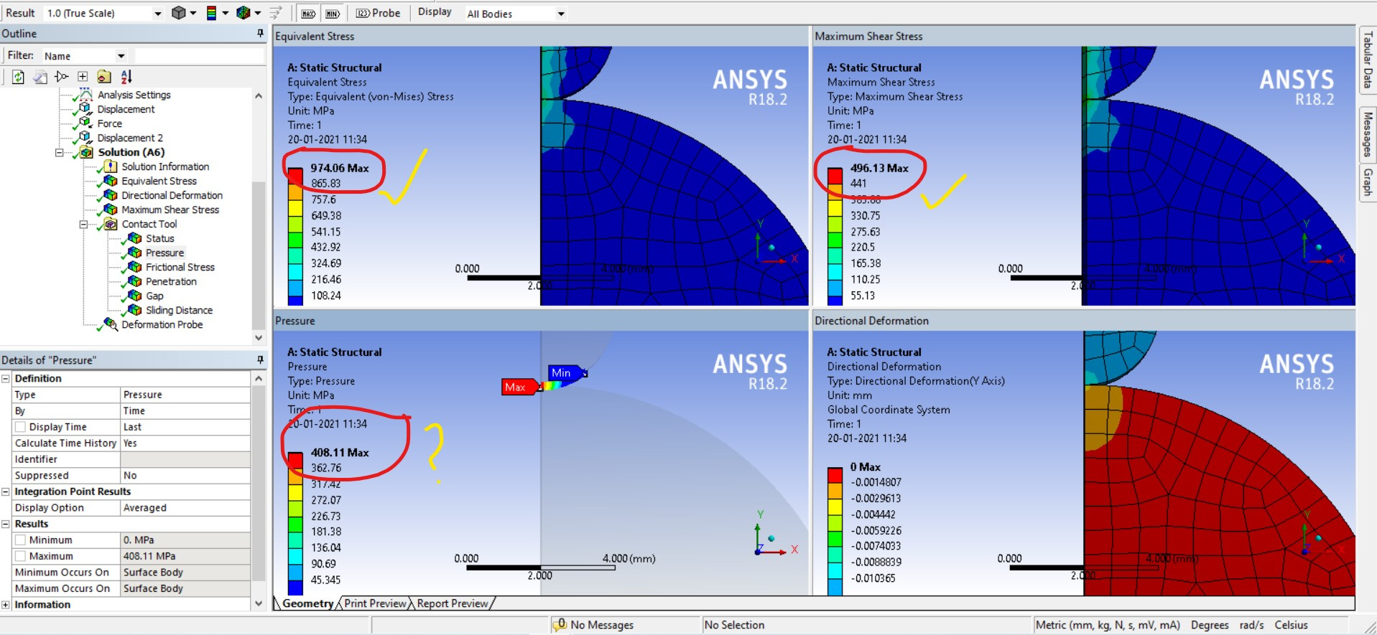1377x635 pixels.
Task: Open the All Bodies display dropdown
Action: pyautogui.click(x=561, y=14)
